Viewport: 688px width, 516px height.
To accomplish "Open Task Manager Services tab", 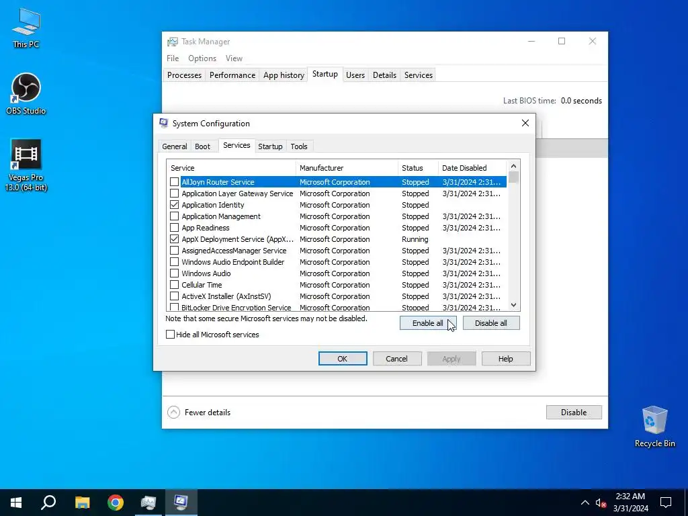I will point(418,75).
